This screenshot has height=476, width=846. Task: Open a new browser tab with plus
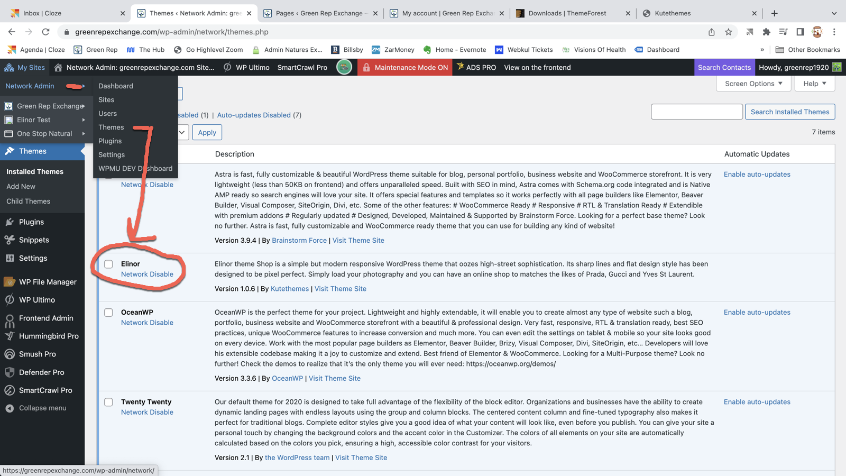(774, 13)
